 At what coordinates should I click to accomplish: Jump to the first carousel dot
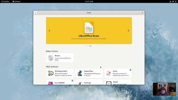point(86,46)
